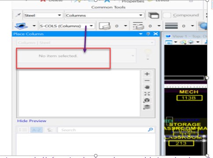Screen dimensions: 213x158
Task: Click the 113B room number in View 1
Action: tap(189, 98)
